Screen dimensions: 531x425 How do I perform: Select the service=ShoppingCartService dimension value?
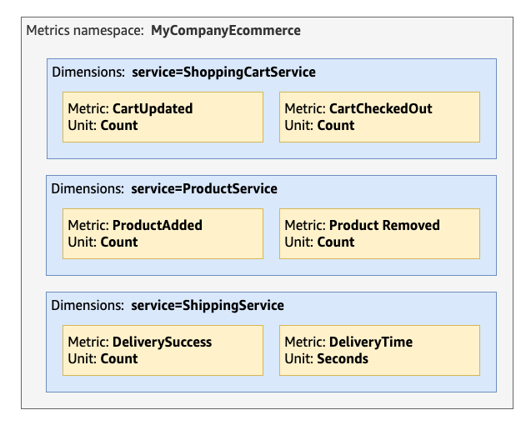[x=223, y=72]
